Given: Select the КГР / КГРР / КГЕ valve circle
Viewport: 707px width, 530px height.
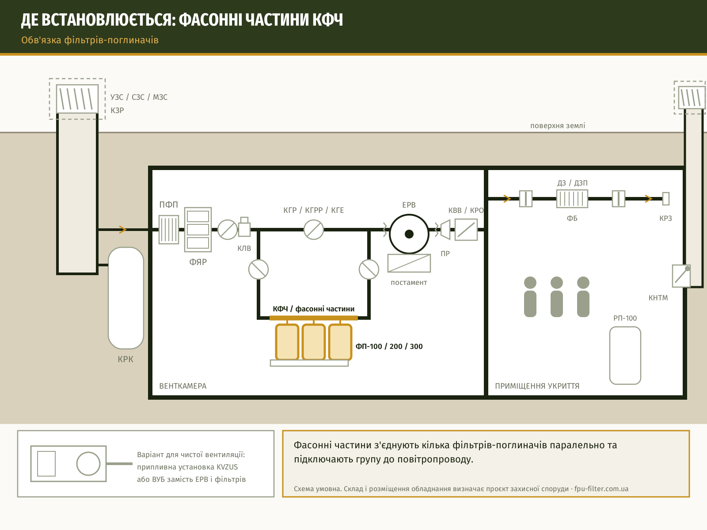Looking at the screenshot, I should [x=314, y=230].
